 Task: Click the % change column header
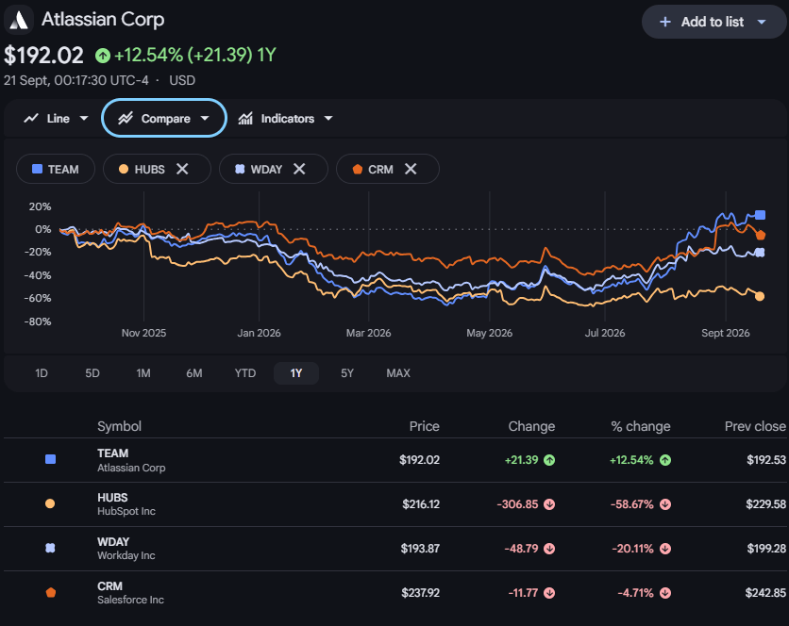(x=641, y=426)
